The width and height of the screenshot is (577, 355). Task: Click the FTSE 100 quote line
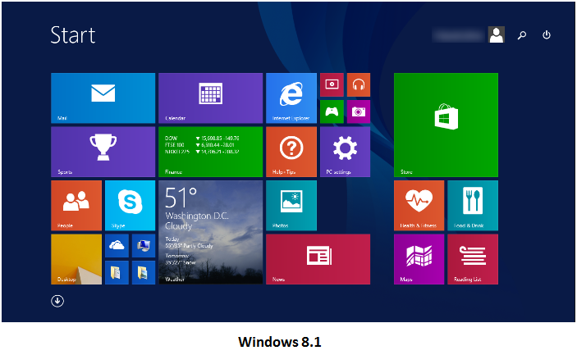coord(199,145)
